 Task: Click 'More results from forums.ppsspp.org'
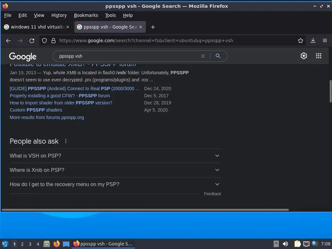[x=47, y=117]
